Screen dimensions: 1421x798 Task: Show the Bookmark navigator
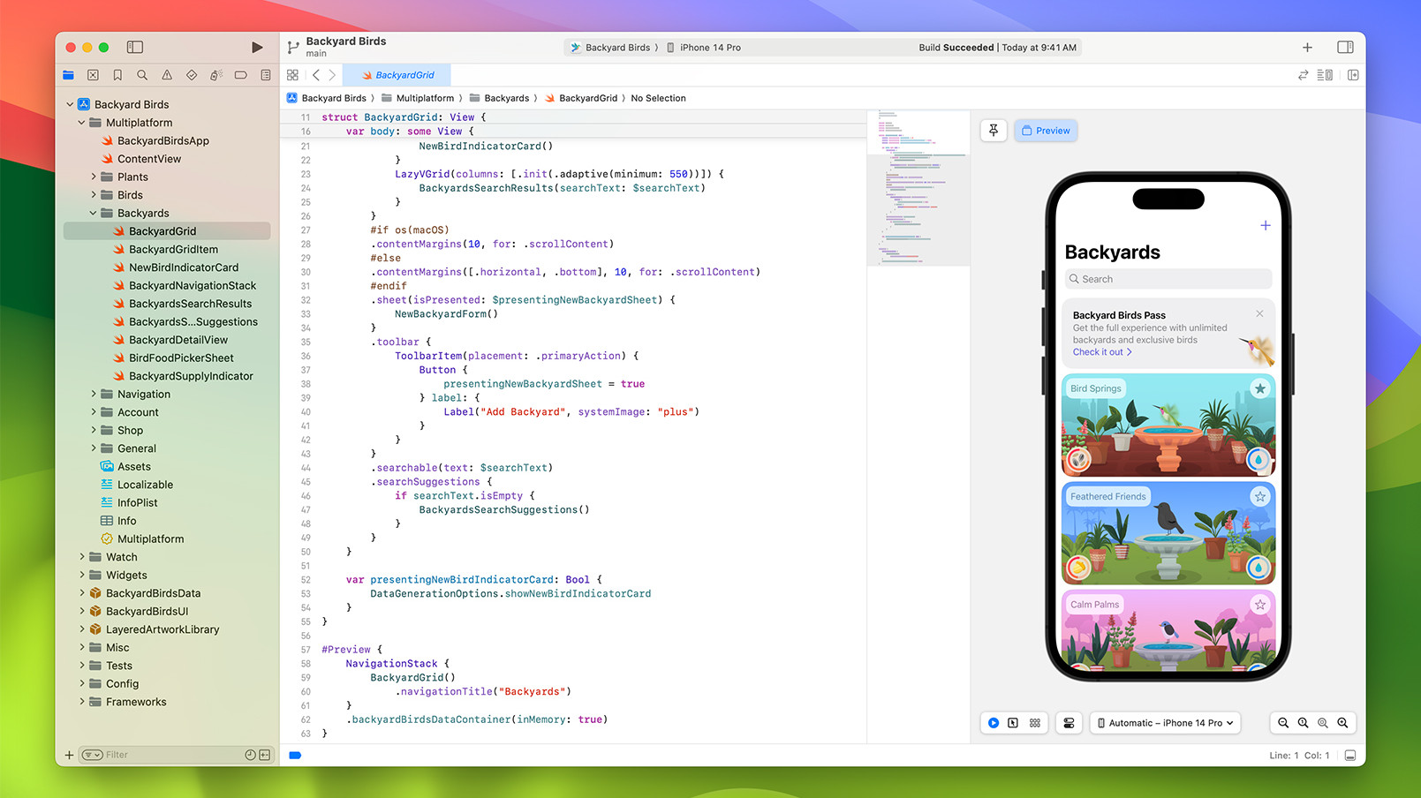click(x=117, y=76)
